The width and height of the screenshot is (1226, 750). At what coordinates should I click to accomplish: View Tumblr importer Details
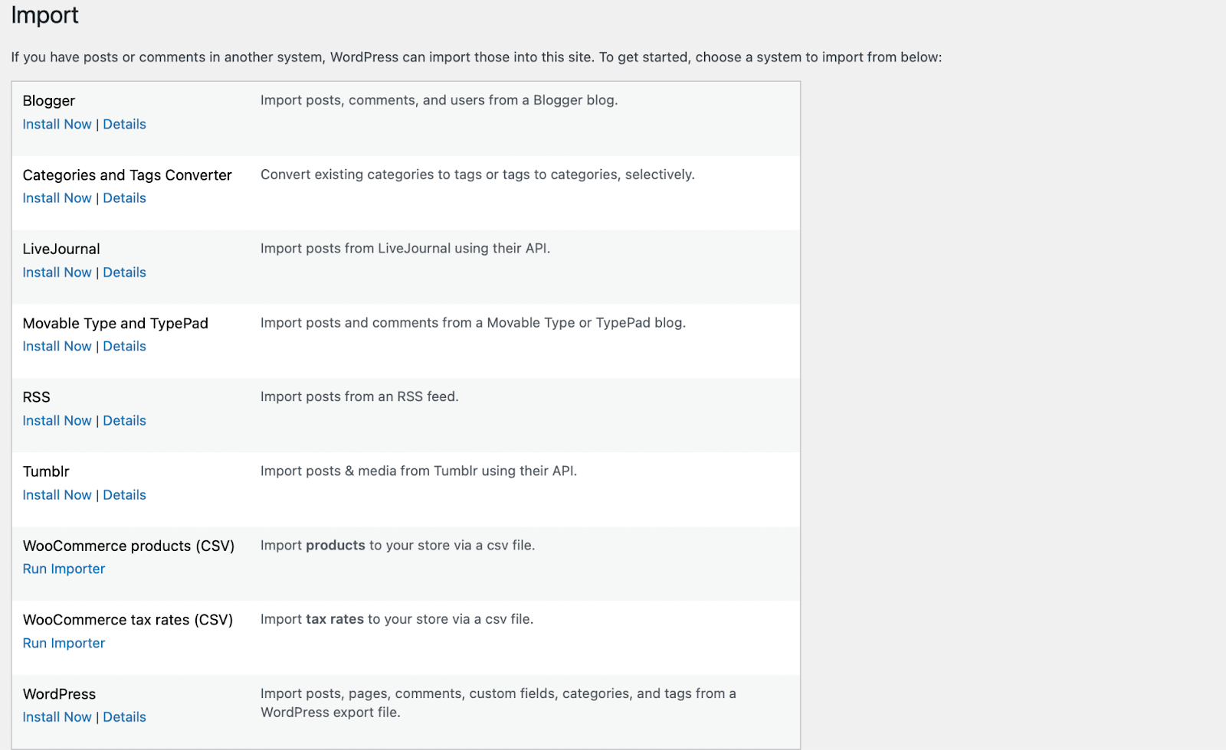tap(124, 495)
